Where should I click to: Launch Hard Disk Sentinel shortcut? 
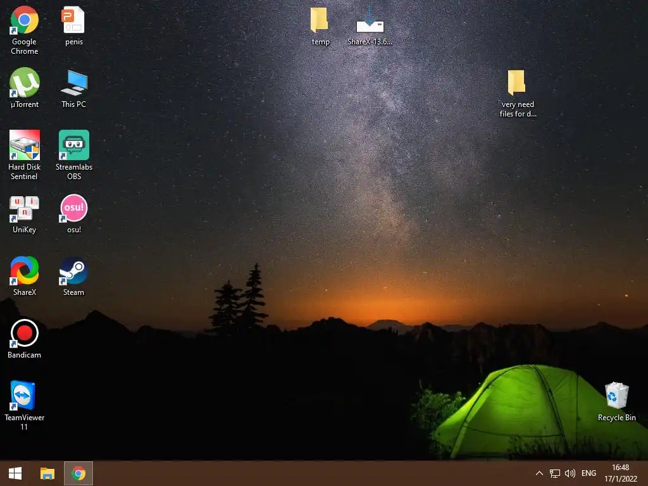coord(25,155)
